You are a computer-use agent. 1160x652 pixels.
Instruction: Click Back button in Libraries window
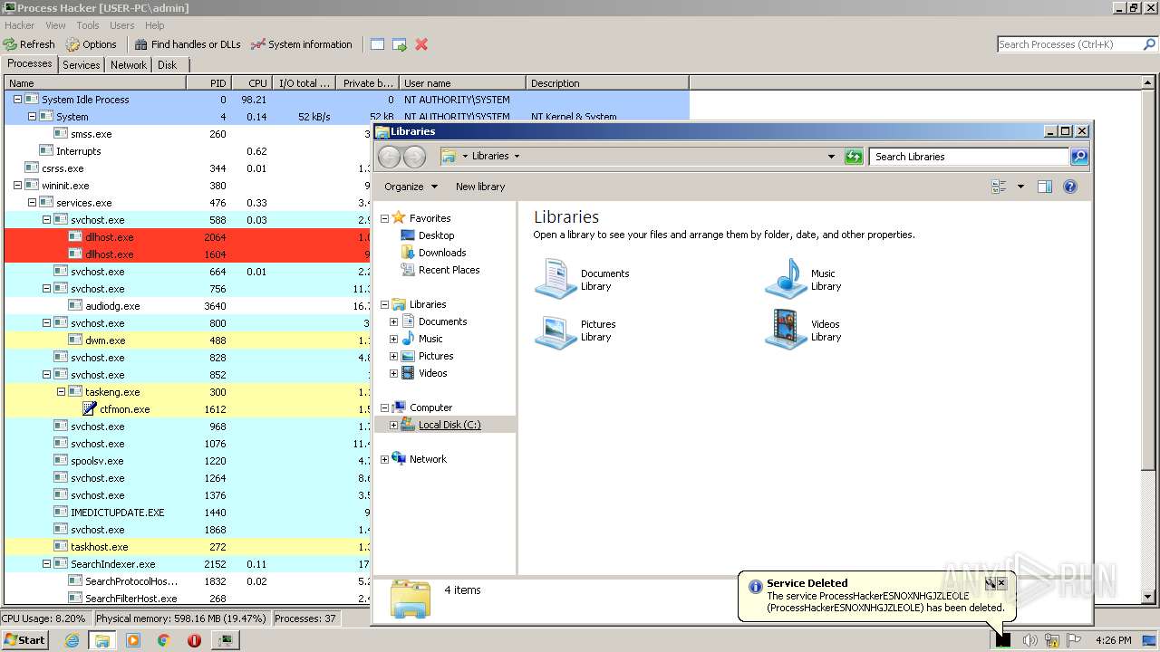(x=389, y=157)
